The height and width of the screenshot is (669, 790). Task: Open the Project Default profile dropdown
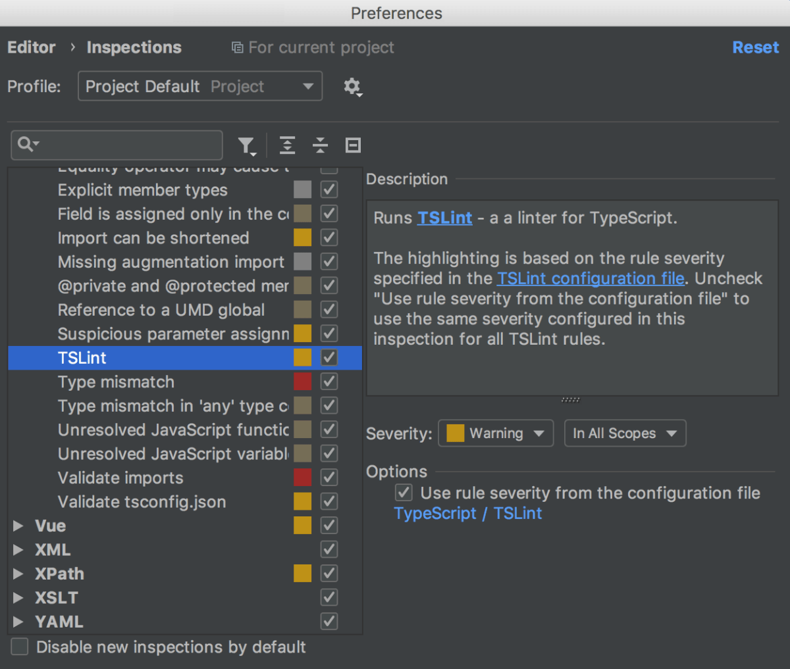[x=199, y=86]
